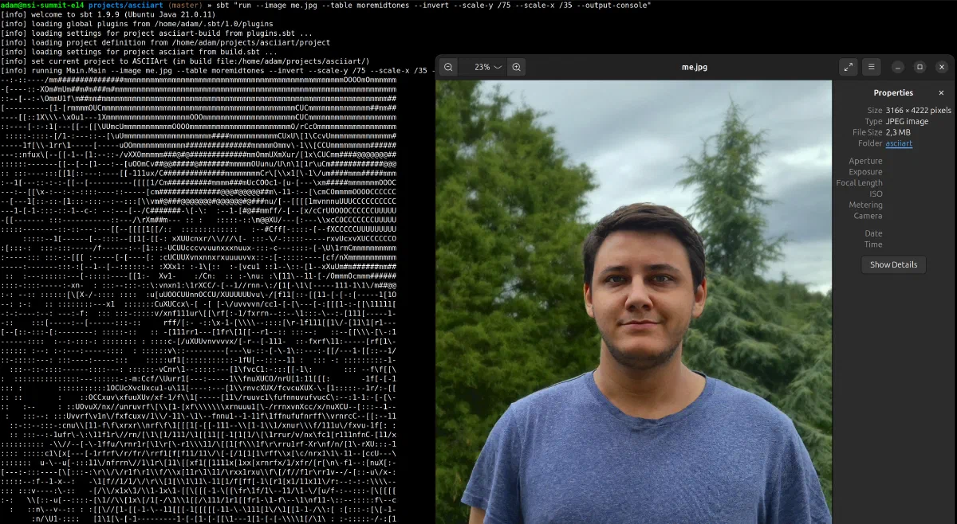
Task: Close the Properties sidebar
Action: (940, 93)
